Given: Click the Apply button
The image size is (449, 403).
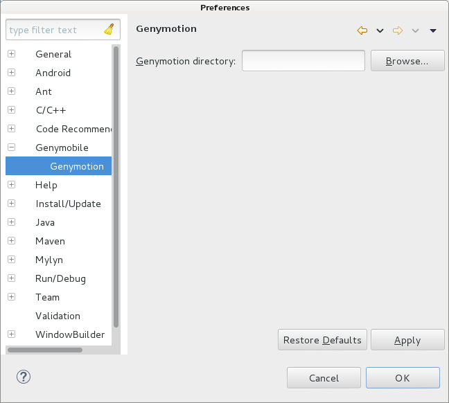Looking at the screenshot, I should (407, 340).
